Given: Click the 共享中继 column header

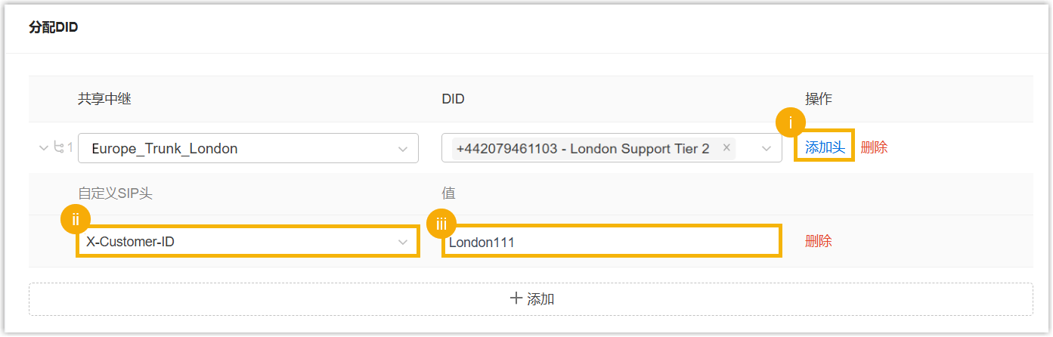Looking at the screenshot, I should (104, 99).
